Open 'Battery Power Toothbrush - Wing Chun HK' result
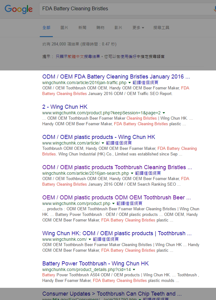216x300 pixels. (x=95, y=264)
